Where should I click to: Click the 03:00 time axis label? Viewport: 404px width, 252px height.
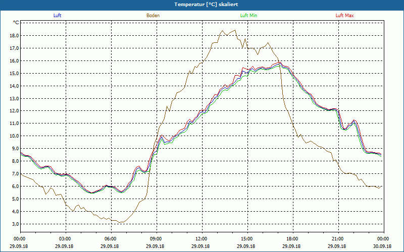click(x=66, y=239)
